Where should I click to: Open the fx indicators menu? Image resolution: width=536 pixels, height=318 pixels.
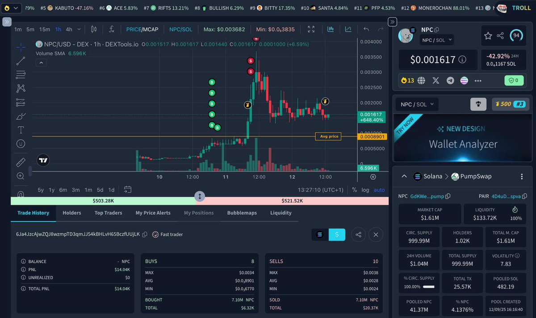click(112, 29)
